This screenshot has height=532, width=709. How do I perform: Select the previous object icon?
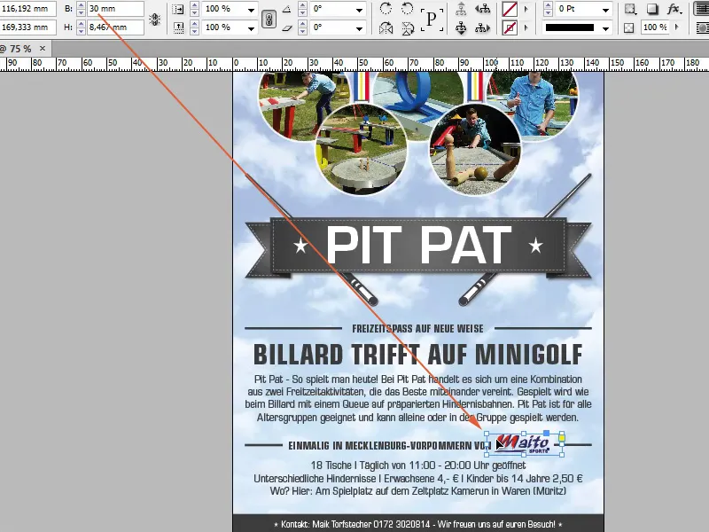pos(482,9)
